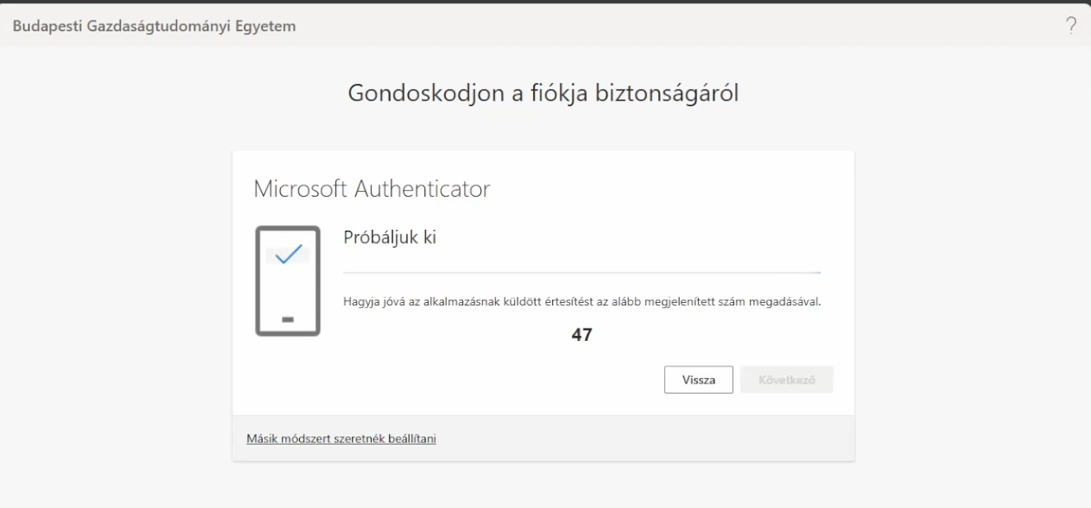Screen dimensions: 1091x508
Task: Click the white card's blank area beside 47
Action: [x=725, y=335]
